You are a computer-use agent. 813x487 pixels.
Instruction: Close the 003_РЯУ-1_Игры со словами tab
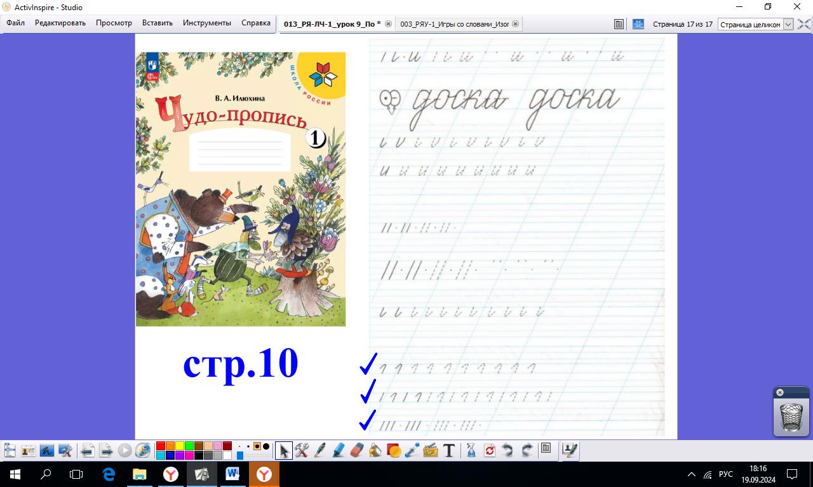[x=515, y=24]
